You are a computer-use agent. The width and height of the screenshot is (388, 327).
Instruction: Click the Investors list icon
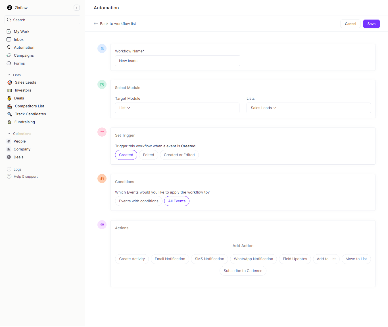point(10,90)
